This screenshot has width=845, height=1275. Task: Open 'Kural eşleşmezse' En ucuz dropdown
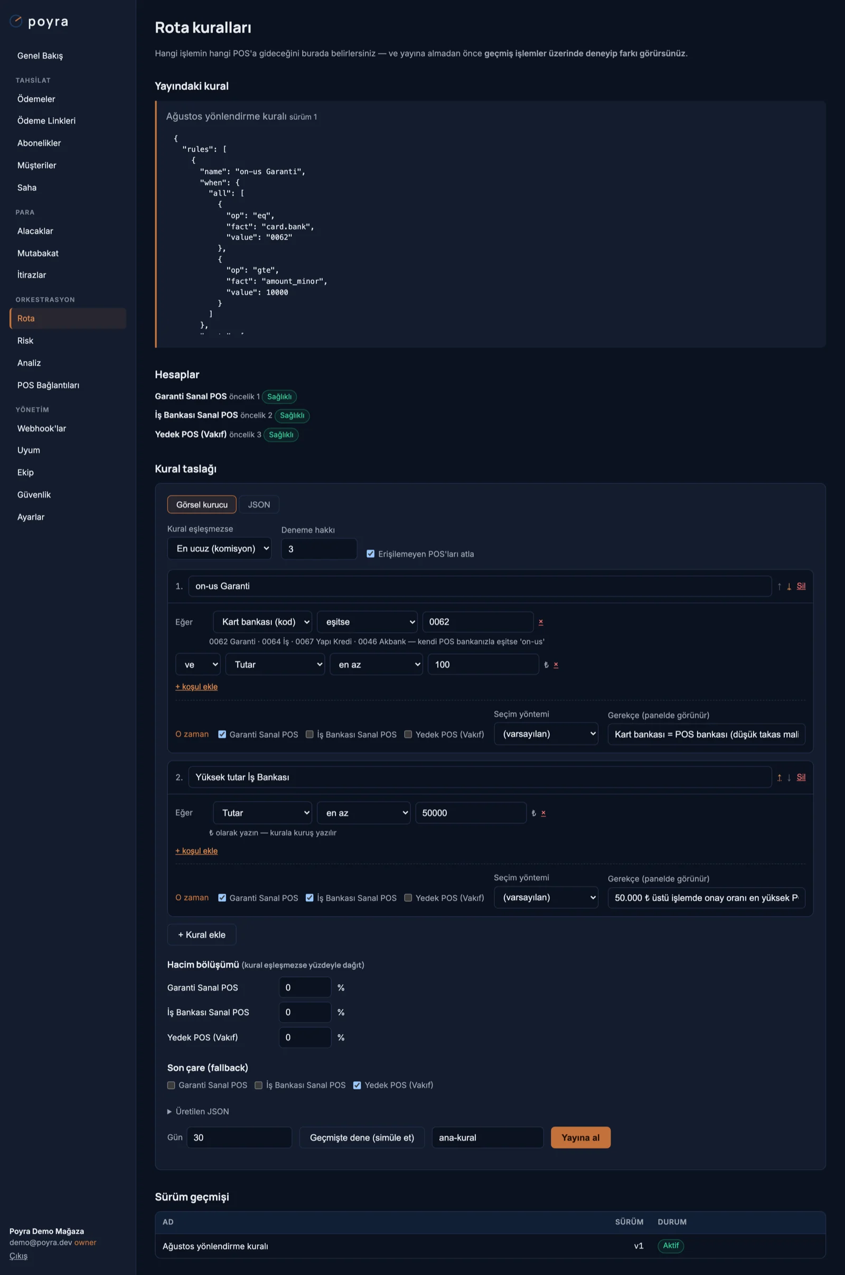click(x=219, y=549)
